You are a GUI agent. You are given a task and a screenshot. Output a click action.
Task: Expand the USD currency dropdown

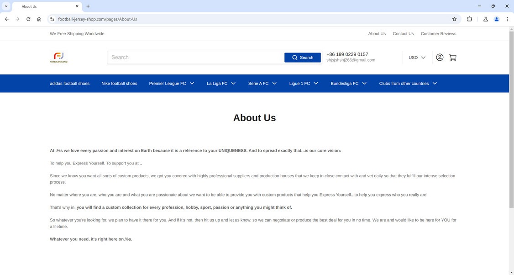pyautogui.click(x=417, y=58)
